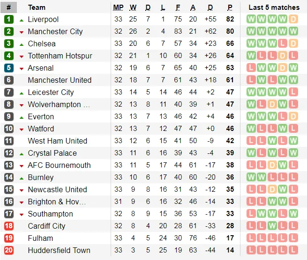This screenshot has height=260, width=307.
Task: Click the # position column header
Action: pos(9,7)
